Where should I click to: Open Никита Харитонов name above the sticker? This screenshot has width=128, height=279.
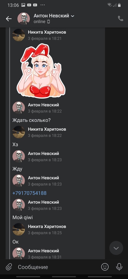click(47, 32)
